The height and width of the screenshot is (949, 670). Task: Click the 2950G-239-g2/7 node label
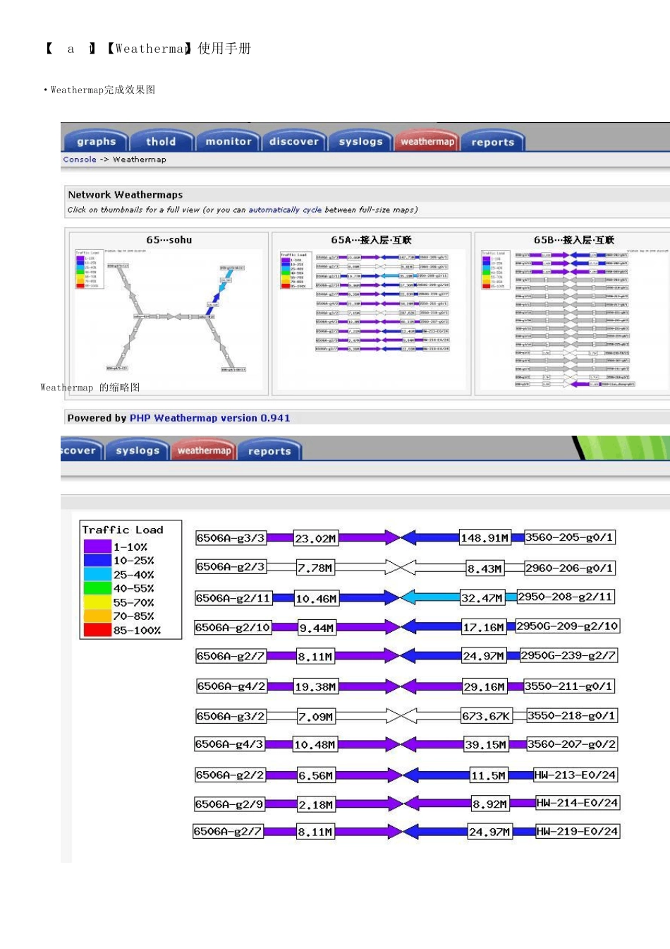coord(568,655)
